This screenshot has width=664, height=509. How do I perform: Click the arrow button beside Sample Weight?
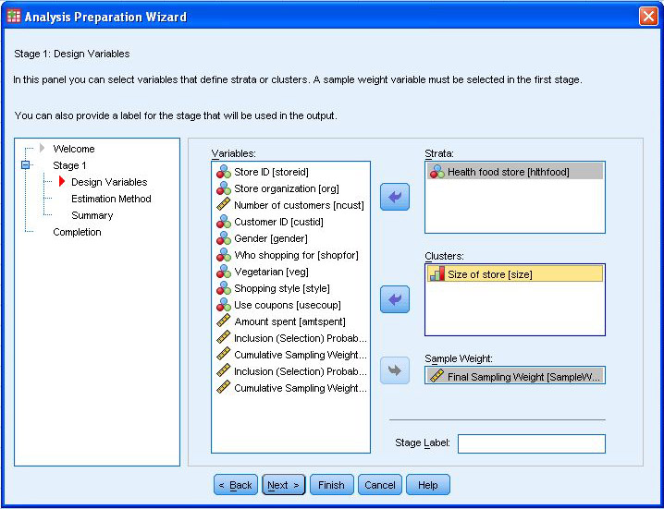[395, 370]
